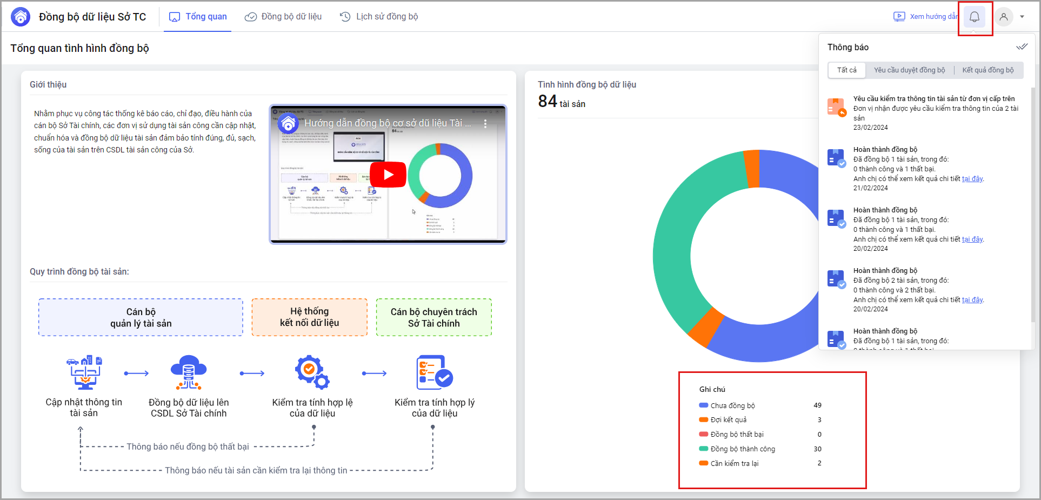Image resolution: width=1041 pixels, height=500 pixels.
Task: Show Kết quả đồng bộ notifications
Action: tap(987, 70)
